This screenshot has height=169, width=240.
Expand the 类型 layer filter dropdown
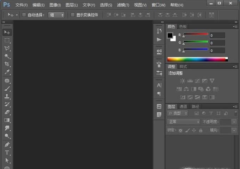pos(178,113)
